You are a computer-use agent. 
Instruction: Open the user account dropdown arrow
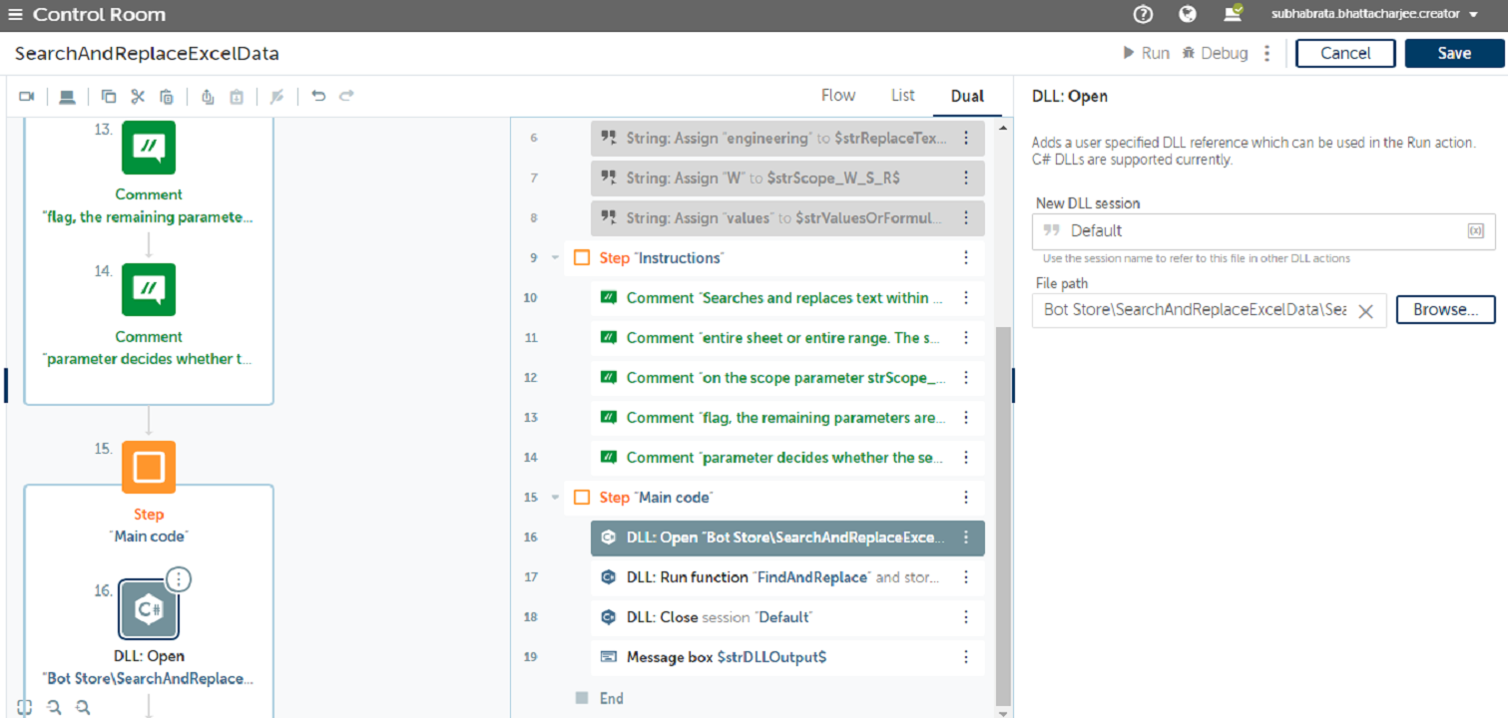point(1474,15)
